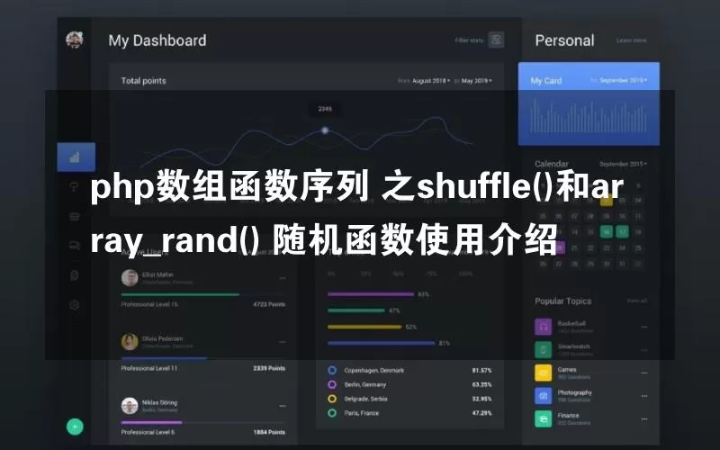720x450 pixels.
Task: Open the purple Basketball topic icon
Action: click(x=544, y=327)
